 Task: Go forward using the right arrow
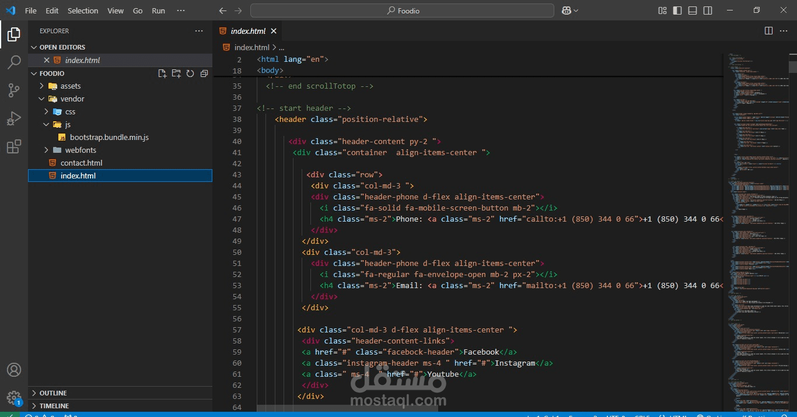click(237, 10)
